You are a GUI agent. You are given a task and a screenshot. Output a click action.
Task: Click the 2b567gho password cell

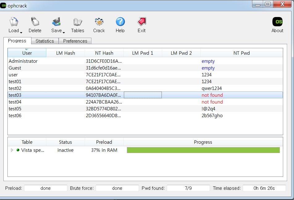212,116
